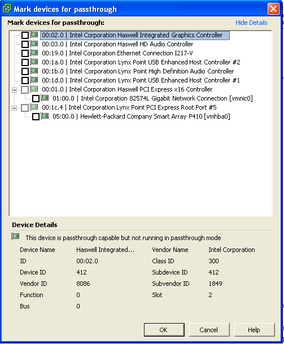Enable passthrough for Smart Array P410 checkbox
This screenshot has width=284, height=344.
(36, 116)
